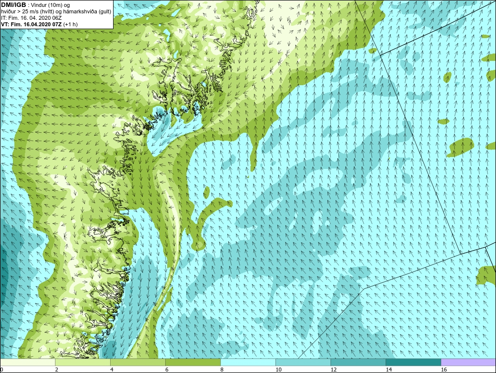Click the 10–12 m/s turquoise swatch
The height and width of the screenshot is (373, 496).
(x=303, y=362)
